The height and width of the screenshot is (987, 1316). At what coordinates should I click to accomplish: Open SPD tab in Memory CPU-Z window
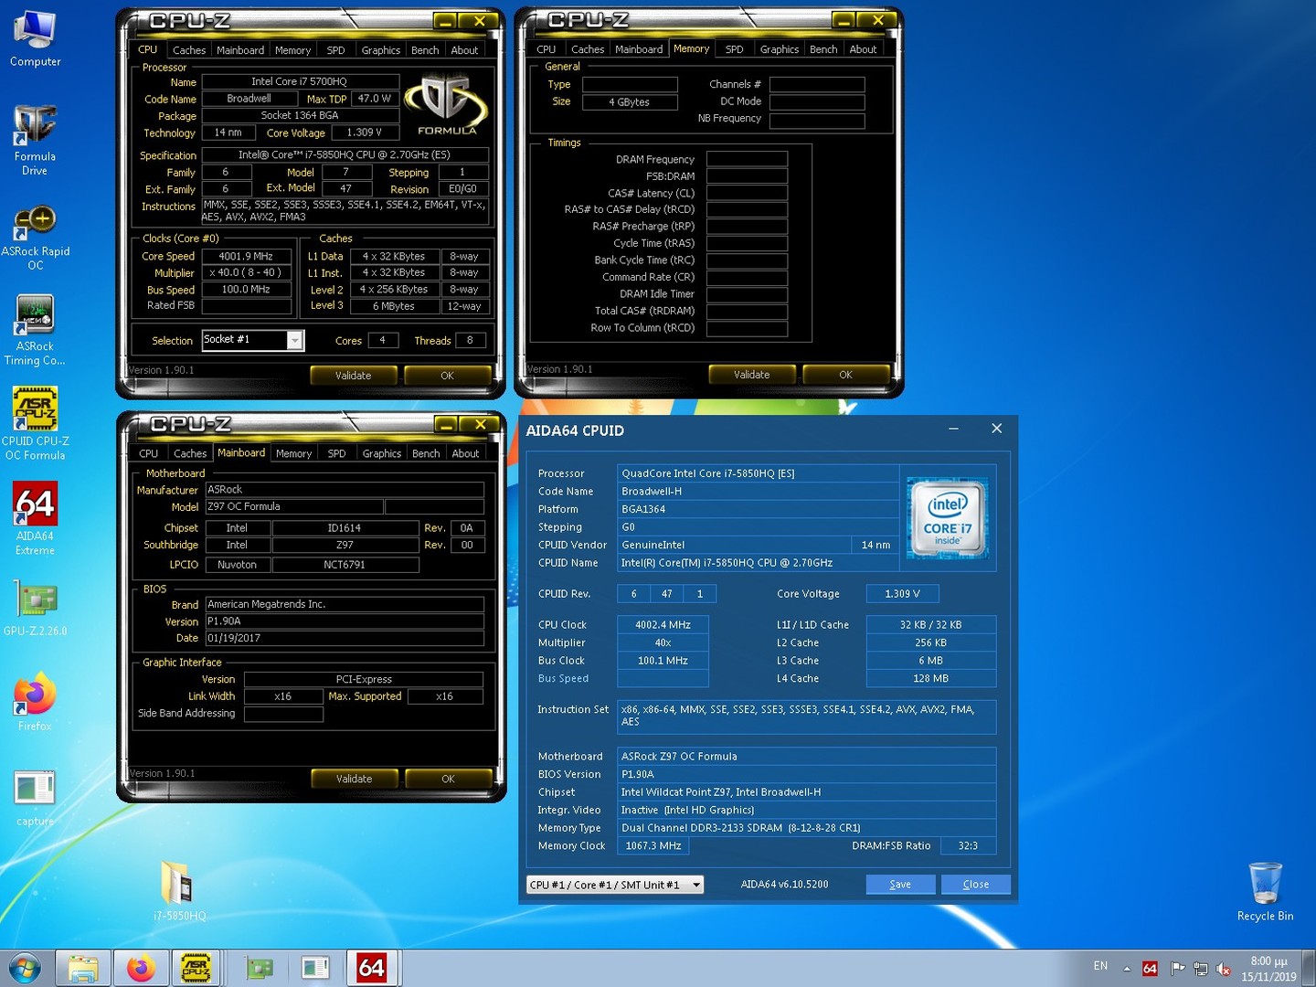tap(735, 49)
